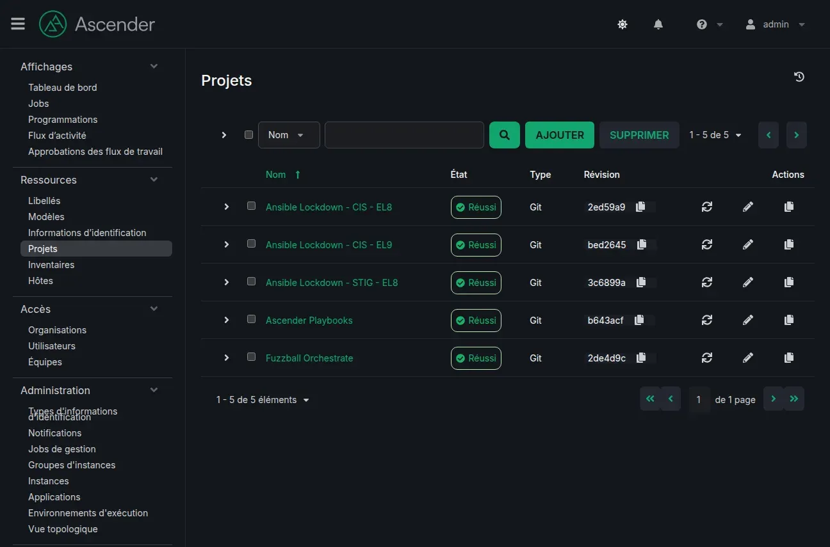Open Inventaires in the sidebar
The height and width of the screenshot is (547, 830).
(x=51, y=265)
